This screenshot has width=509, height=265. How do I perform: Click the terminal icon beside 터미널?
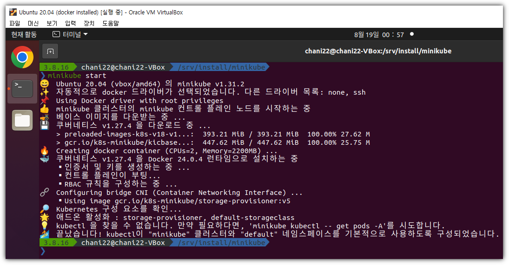[x=56, y=34]
